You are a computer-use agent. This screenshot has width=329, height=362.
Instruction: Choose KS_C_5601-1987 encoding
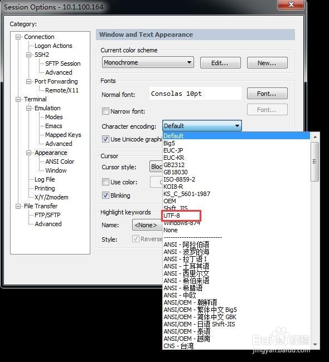(236, 194)
